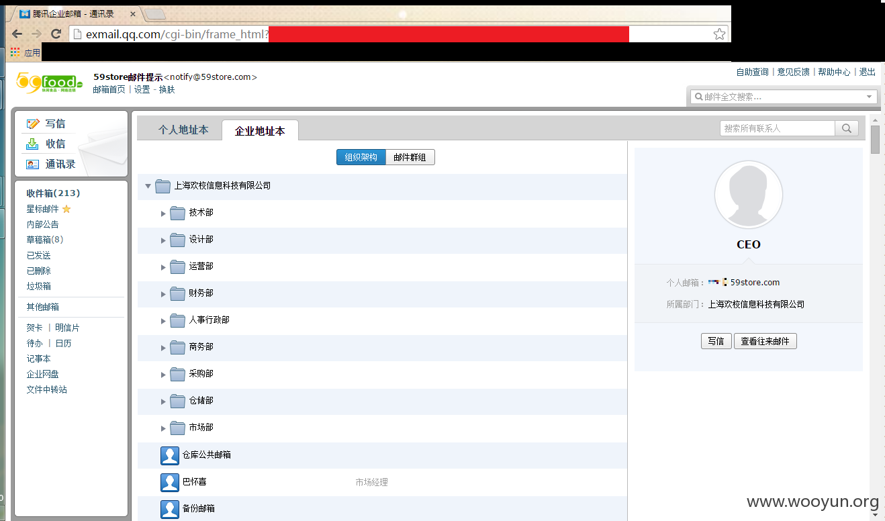885x521 pixels.
Task: Click the 换肤 skin link
Action: point(167,89)
